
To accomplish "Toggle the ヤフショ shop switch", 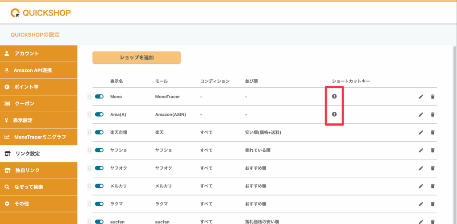I will (x=100, y=151).
